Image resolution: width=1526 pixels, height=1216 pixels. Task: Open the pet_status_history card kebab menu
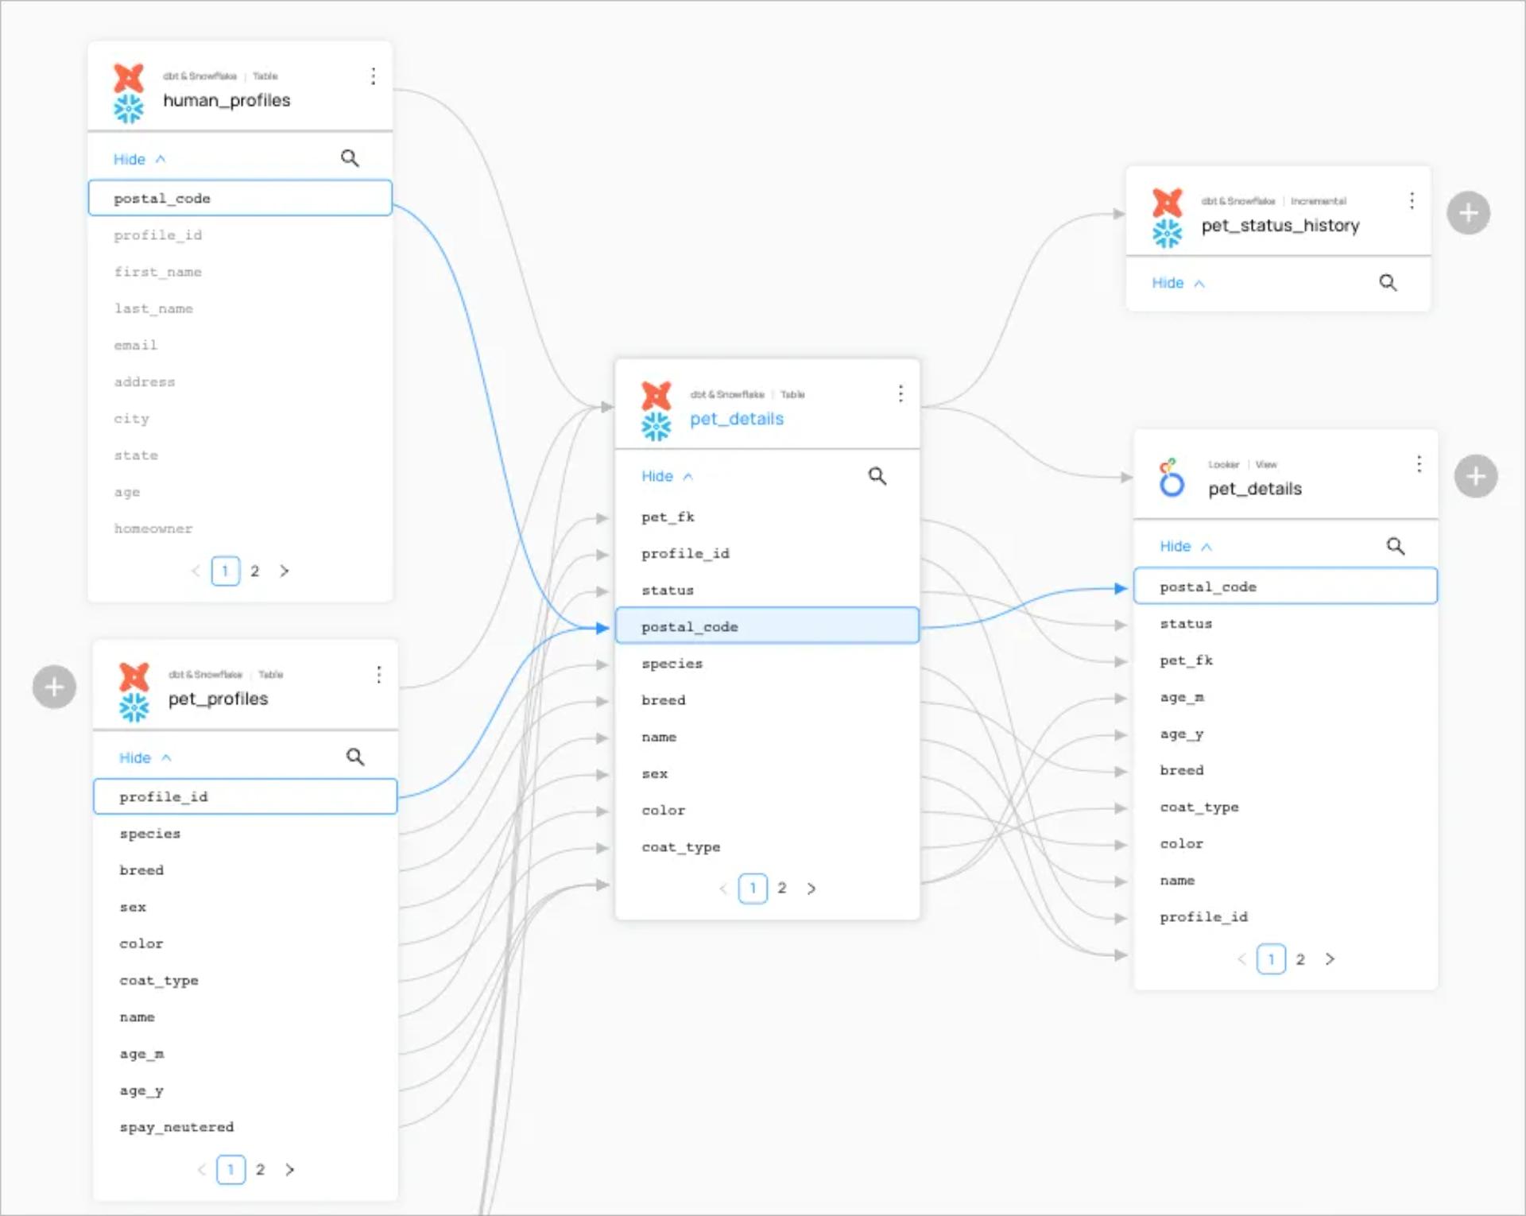(1412, 200)
